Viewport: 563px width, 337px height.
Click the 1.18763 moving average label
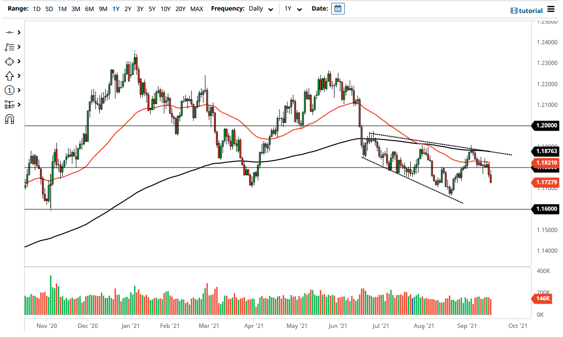(545, 151)
